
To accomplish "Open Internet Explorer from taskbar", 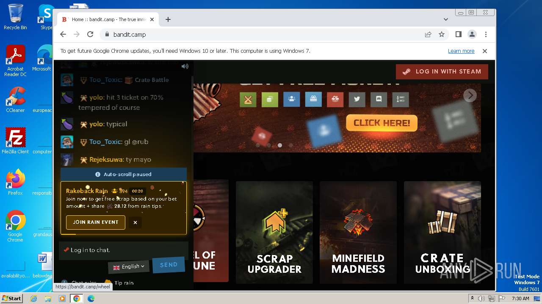I will pyautogui.click(x=34, y=299).
